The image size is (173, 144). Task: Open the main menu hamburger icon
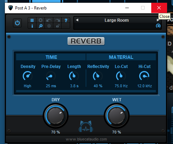tap(32, 20)
